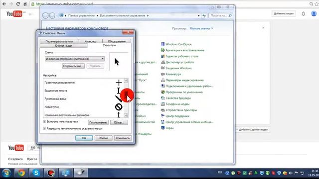Click Control Panel back navigation button
Screen dimensions: 319x179
(45, 15)
